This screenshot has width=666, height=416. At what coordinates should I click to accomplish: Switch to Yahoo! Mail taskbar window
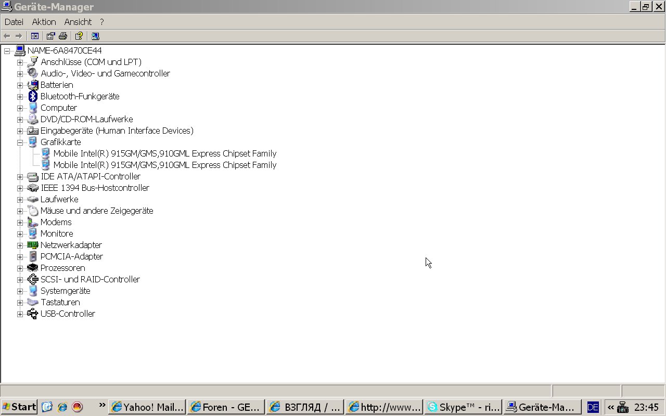148,407
